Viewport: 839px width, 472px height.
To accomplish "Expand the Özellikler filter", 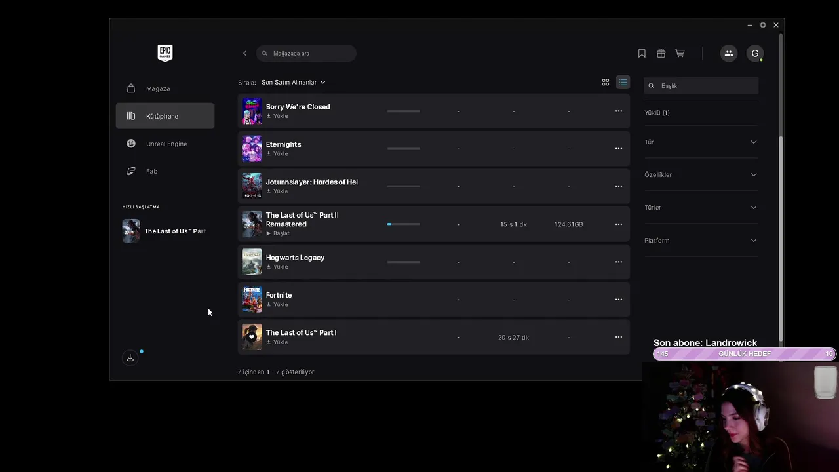I will tap(701, 174).
